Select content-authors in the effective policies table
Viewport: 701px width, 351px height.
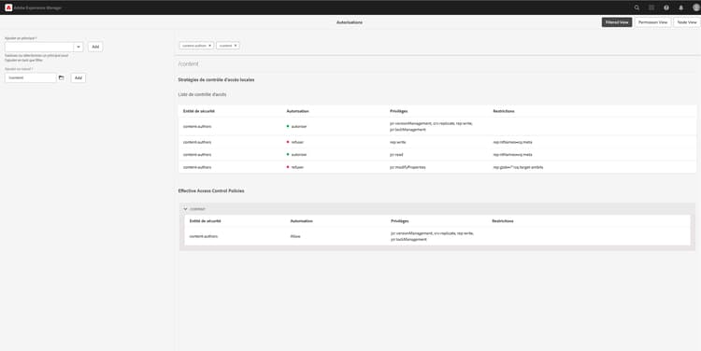click(204, 236)
